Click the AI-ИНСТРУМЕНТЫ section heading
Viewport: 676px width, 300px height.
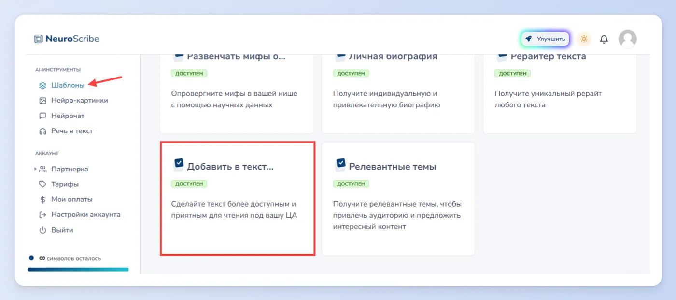tap(58, 70)
